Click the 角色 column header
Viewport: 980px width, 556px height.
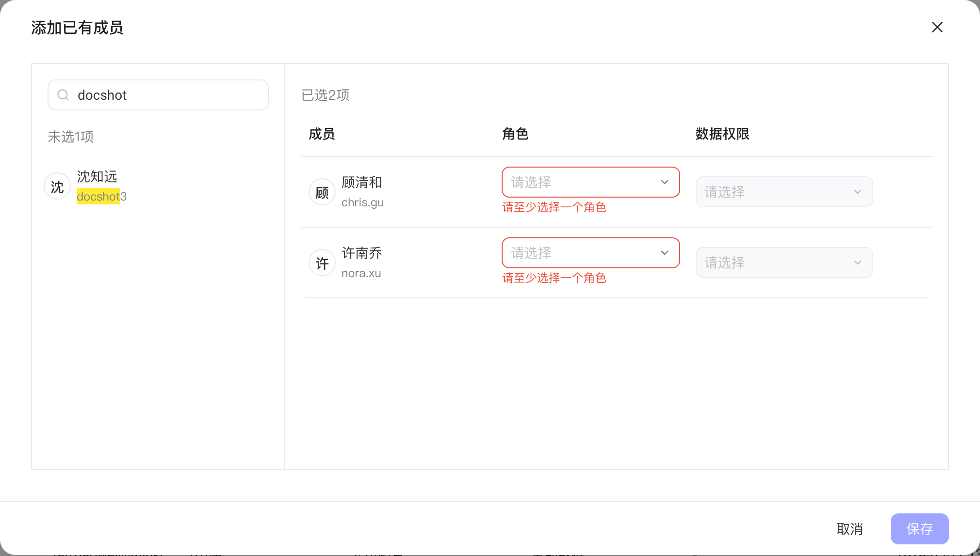[x=515, y=134]
